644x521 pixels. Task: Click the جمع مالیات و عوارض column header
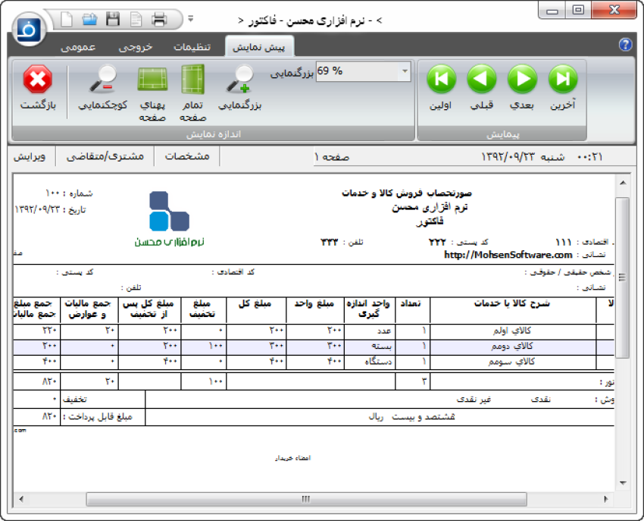click(x=87, y=309)
